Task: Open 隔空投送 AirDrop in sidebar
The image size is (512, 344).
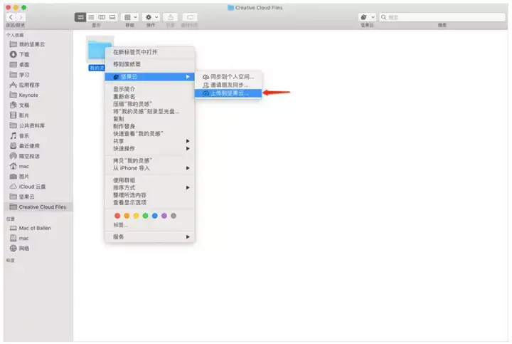Action: [x=25, y=156]
